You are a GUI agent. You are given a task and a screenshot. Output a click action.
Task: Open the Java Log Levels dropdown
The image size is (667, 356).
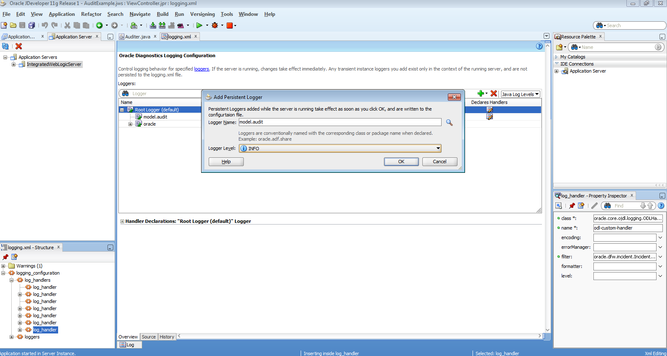[521, 94]
